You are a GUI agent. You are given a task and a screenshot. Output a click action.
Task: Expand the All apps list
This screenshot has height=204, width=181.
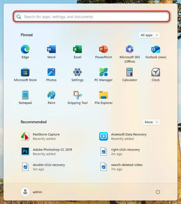(x=149, y=35)
